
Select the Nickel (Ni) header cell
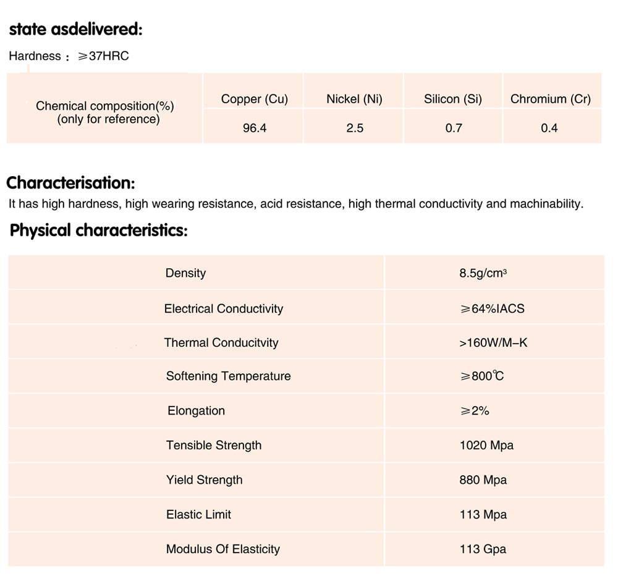tap(355, 99)
